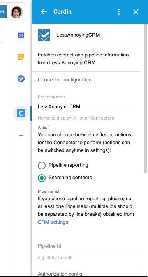This screenshot has width=148, height=277.
Task: Click the 'Pipeline list' label
Action: 49,191
